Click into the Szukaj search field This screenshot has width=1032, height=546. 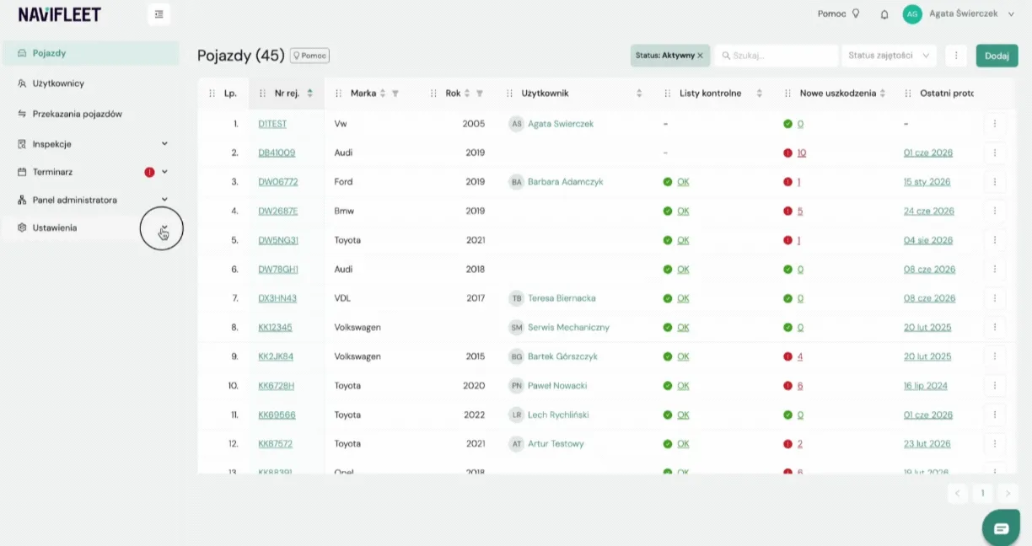pyautogui.click(x=777, y=56)
